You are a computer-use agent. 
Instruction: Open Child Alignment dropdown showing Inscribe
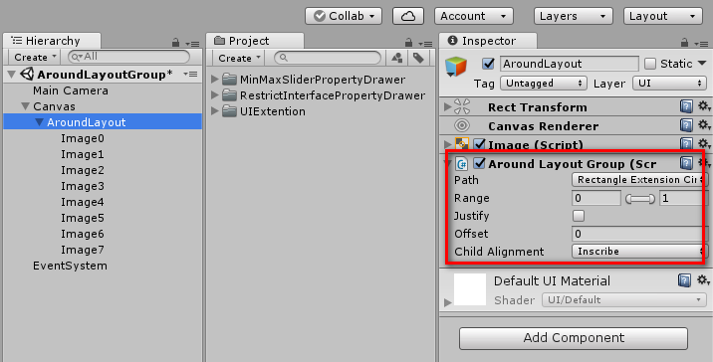(x=639, y=252)
